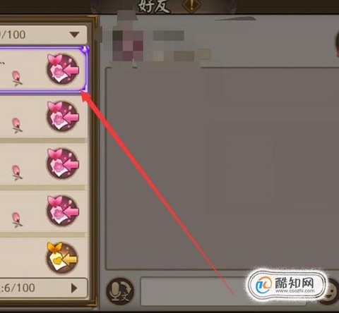
Task: Tap the second friend's pink gift-heart icon
Action: tap(63, 116)
